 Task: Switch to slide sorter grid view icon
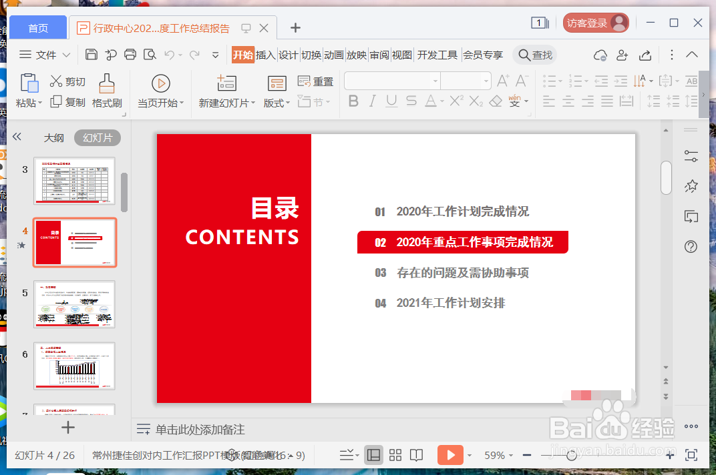(x=395, y=455)
